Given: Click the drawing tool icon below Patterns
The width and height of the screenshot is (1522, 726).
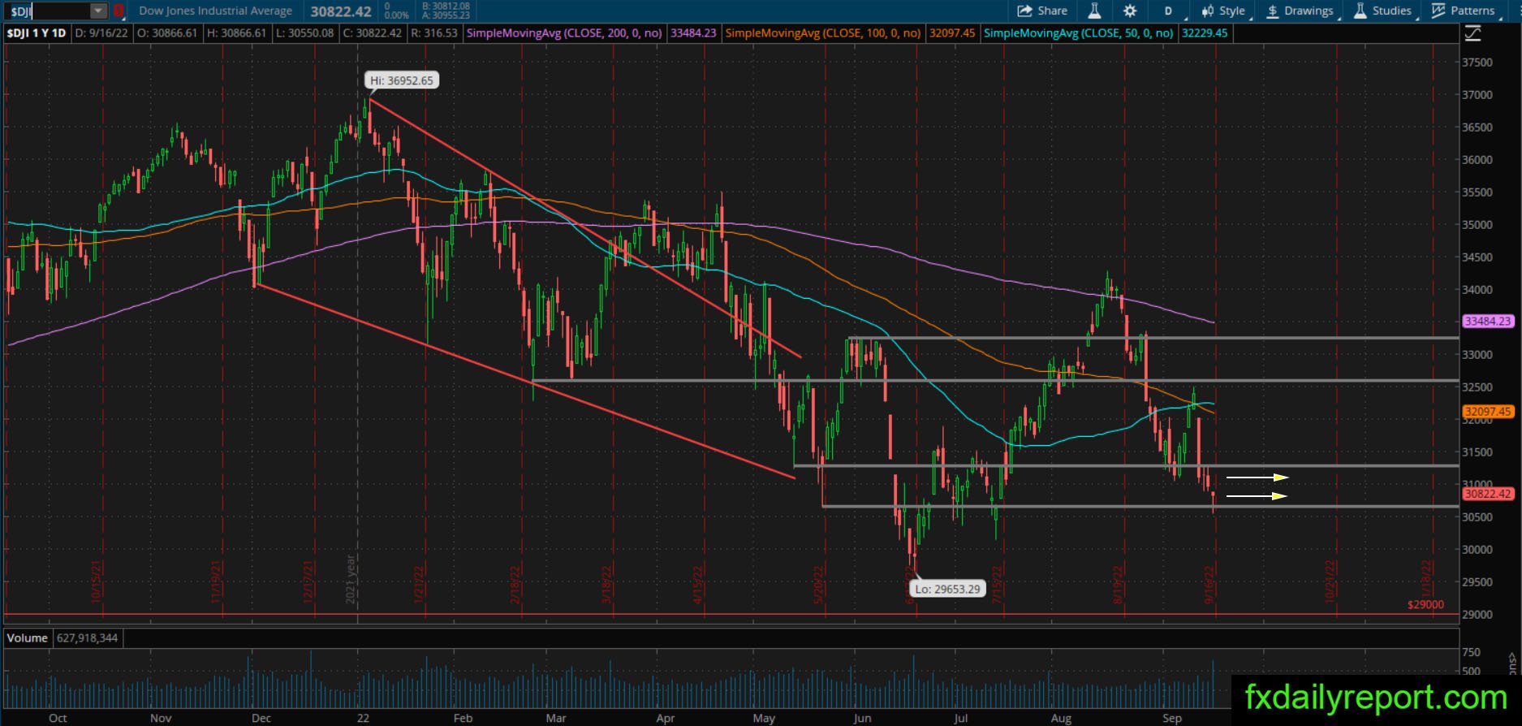Looking at the screenshot, I should (x=1472, y=34).
